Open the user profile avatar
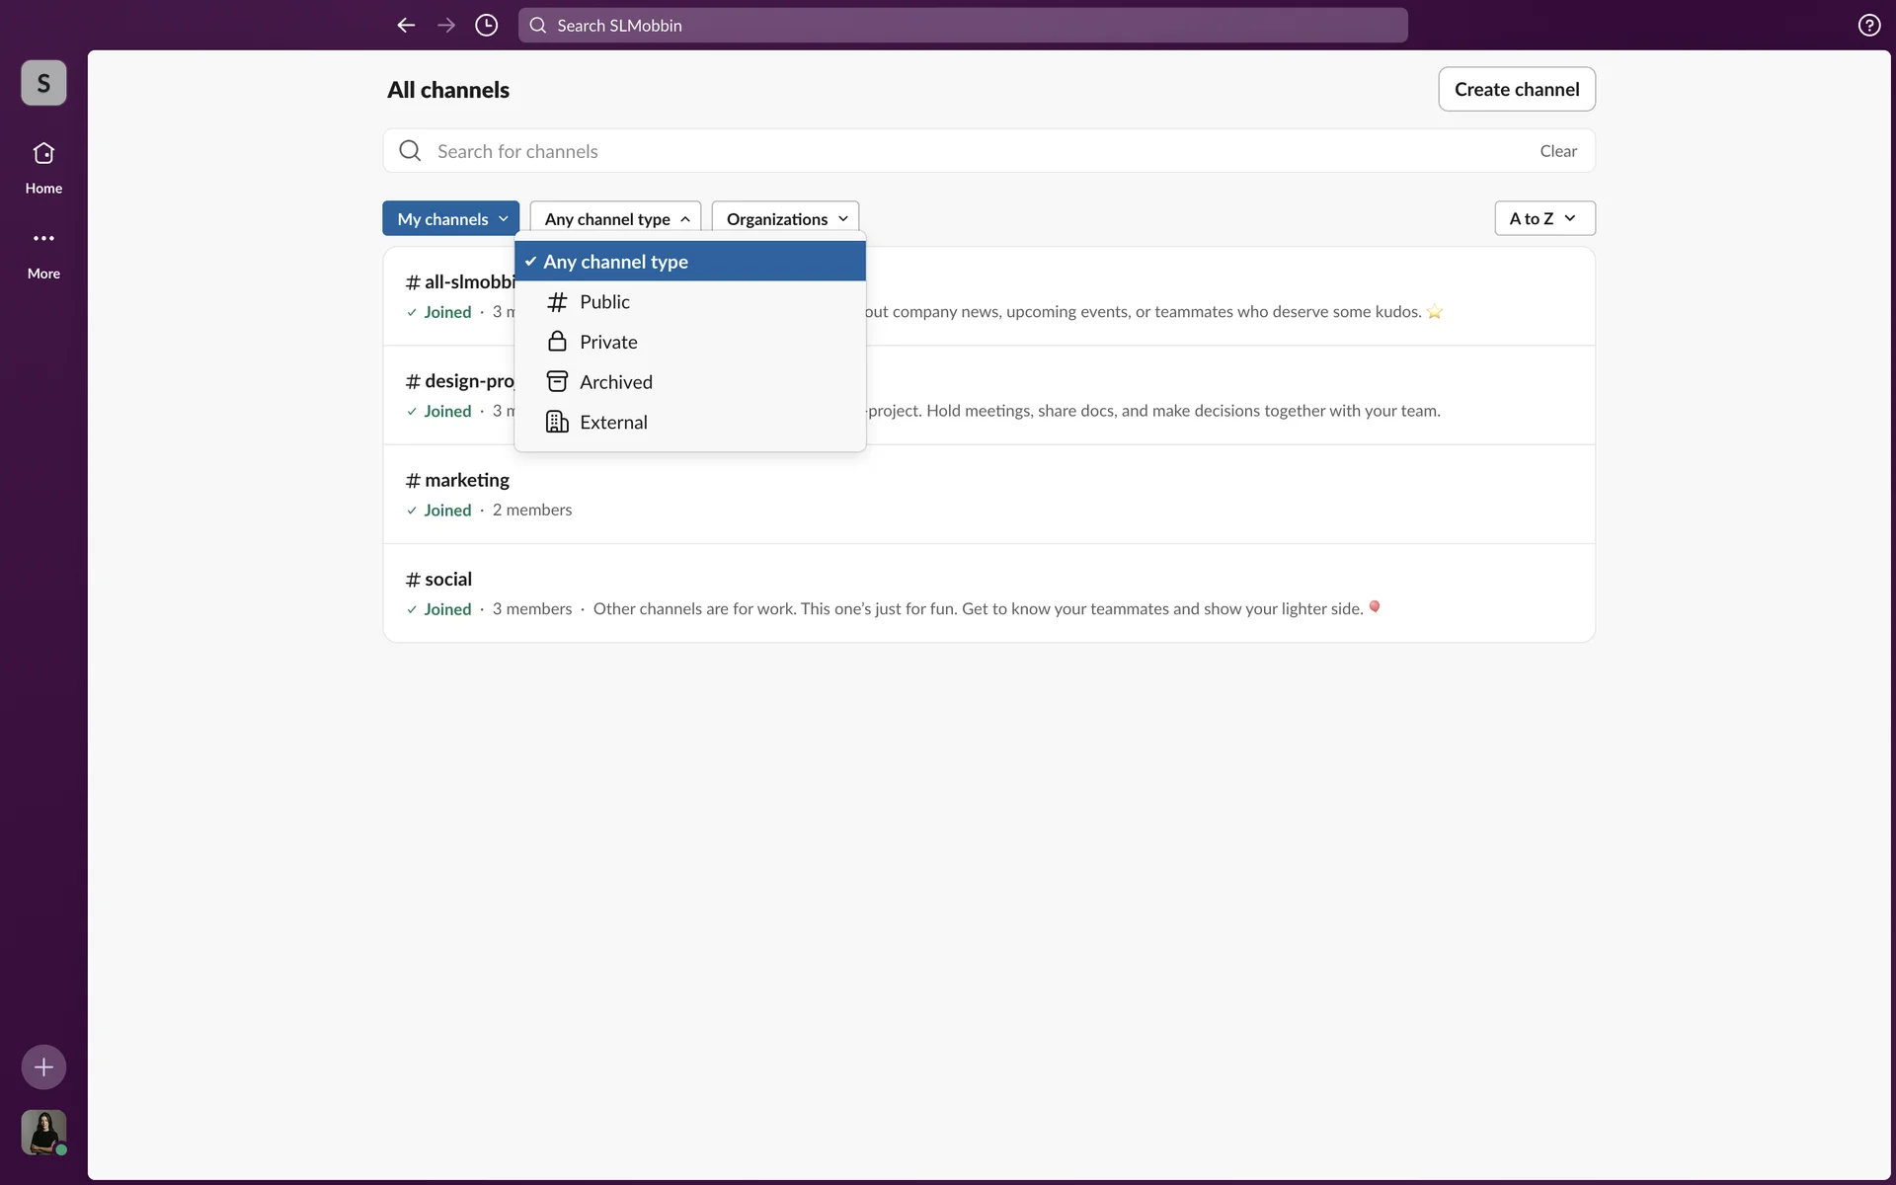The width and height of the screenshot is (1896, 1185). click(x=43, y=1132)
